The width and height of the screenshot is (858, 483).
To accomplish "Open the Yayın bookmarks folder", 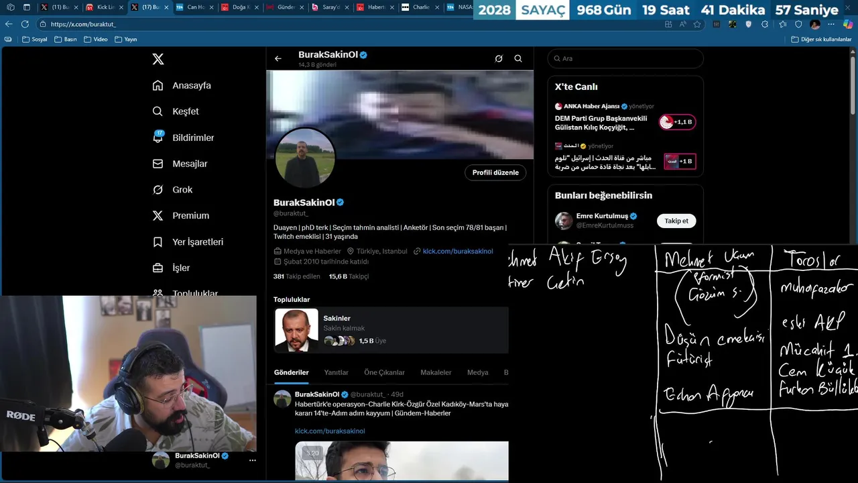I will pos(125,40).
